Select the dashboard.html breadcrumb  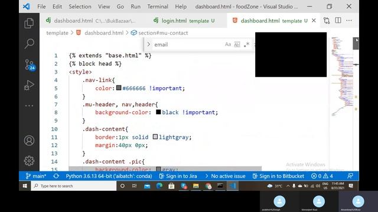click(x=104, y=33)
